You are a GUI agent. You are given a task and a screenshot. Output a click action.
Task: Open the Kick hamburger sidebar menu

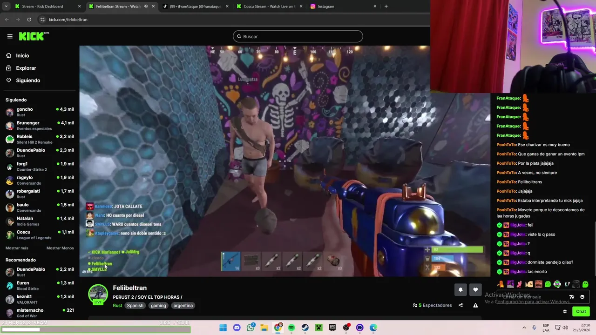coord(10,36)
